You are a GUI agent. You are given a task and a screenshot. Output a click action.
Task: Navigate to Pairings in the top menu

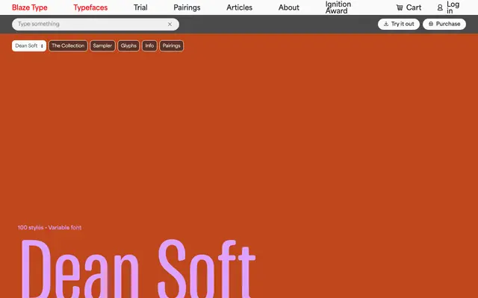pos(187,7)
